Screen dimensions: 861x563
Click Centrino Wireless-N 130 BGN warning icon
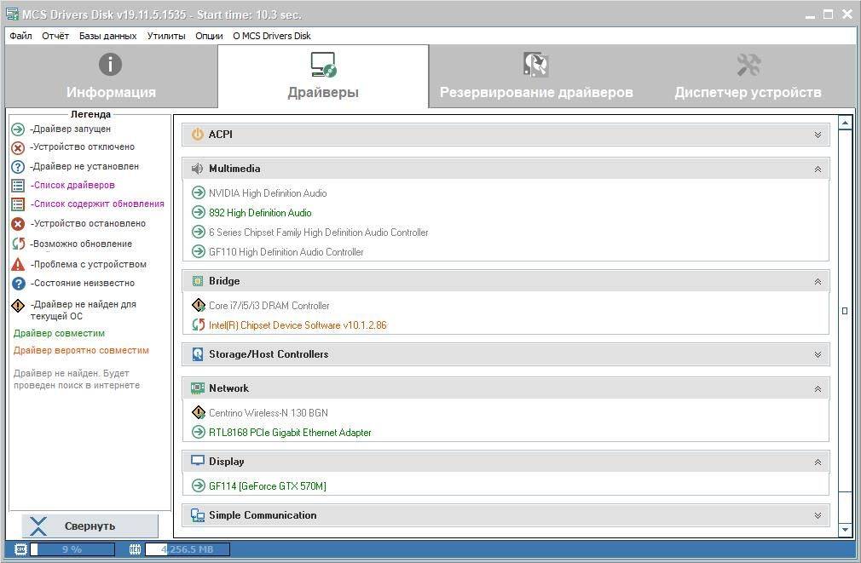tap(199, 412)
